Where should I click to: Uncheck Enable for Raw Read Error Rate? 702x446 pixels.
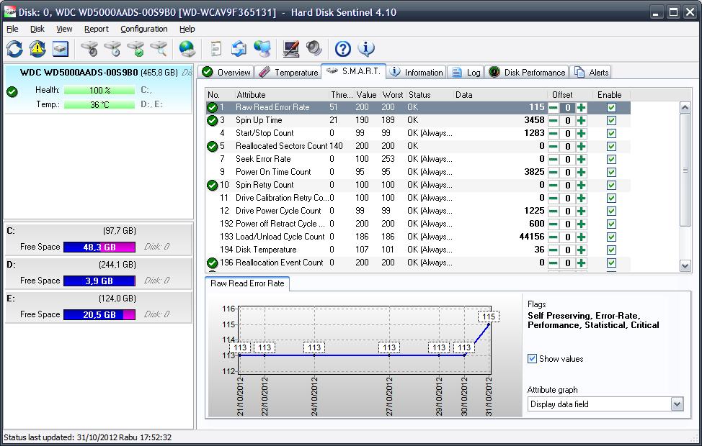click(x=611, y=107)
